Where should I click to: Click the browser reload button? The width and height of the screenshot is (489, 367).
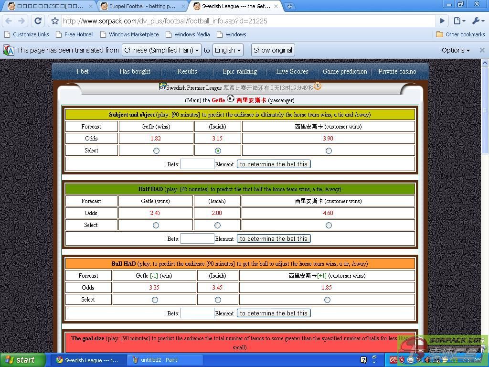coord(38,21)
